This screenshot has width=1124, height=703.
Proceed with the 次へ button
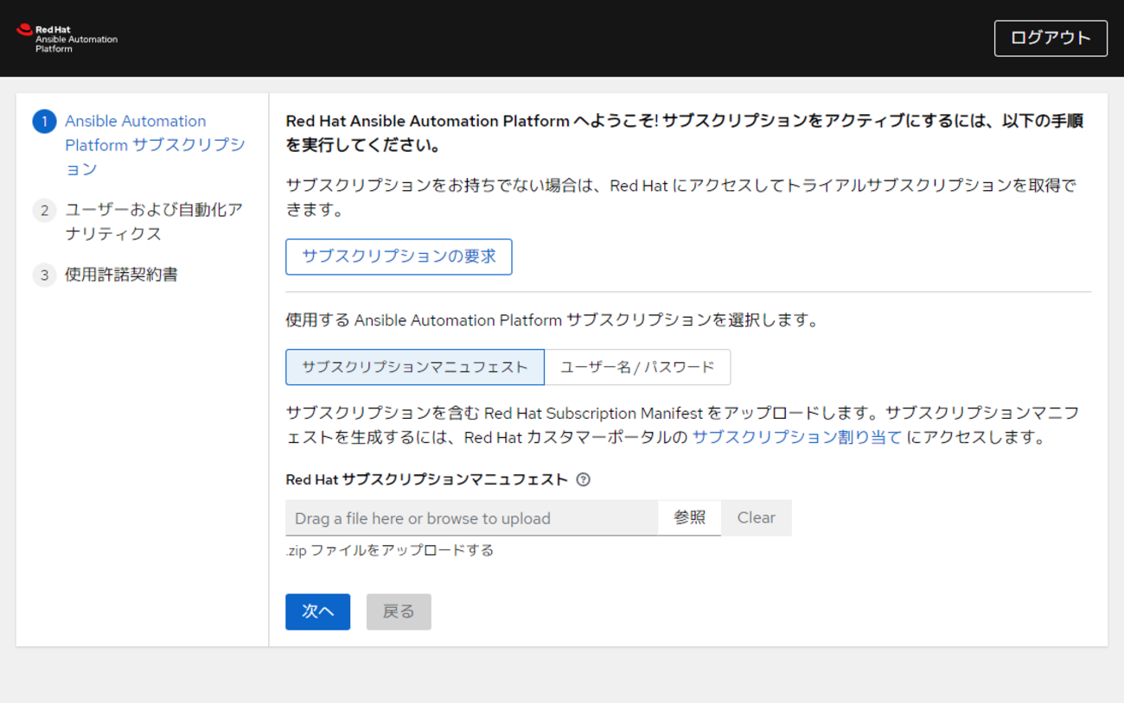tap(317, 611)
